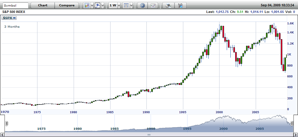
Task: Expand the drawing tools dropdown arrow
Action: point(103,5)
